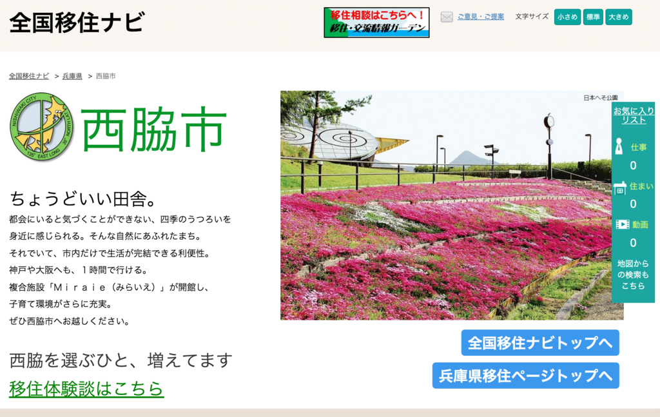
Task: Set text size to 大きめ
Action: 619,17
